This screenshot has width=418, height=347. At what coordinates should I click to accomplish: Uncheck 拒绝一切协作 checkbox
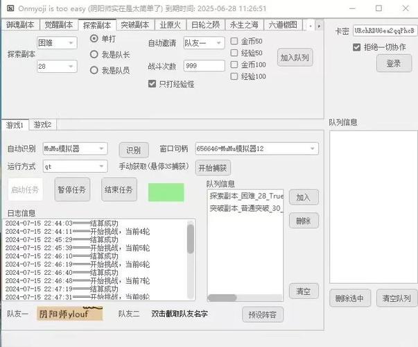tap(357, 47)
